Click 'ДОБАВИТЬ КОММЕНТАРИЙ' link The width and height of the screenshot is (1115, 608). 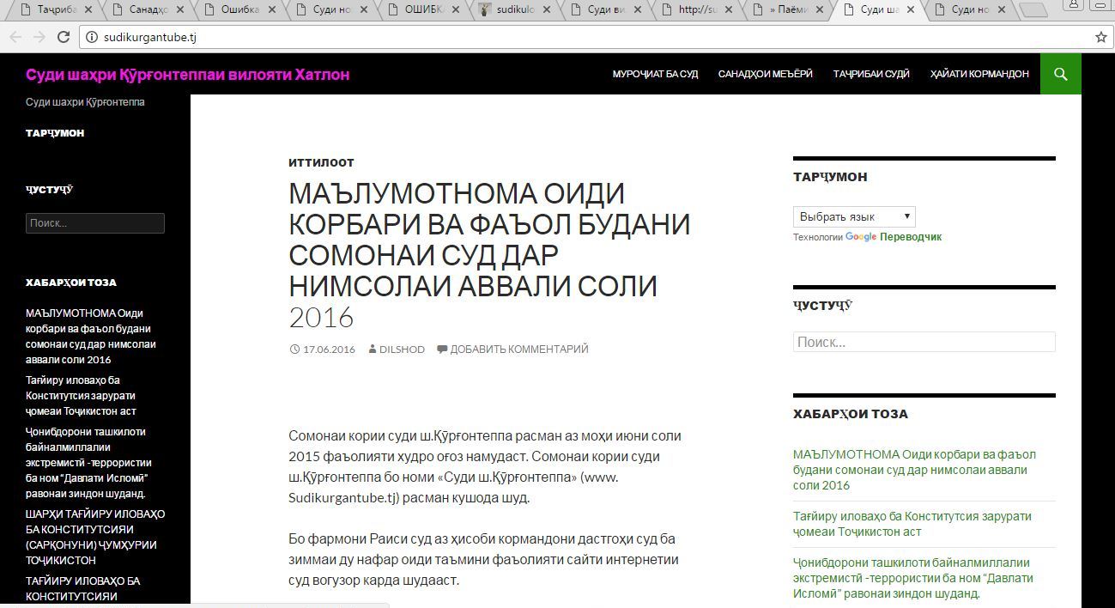coord(518,350)
